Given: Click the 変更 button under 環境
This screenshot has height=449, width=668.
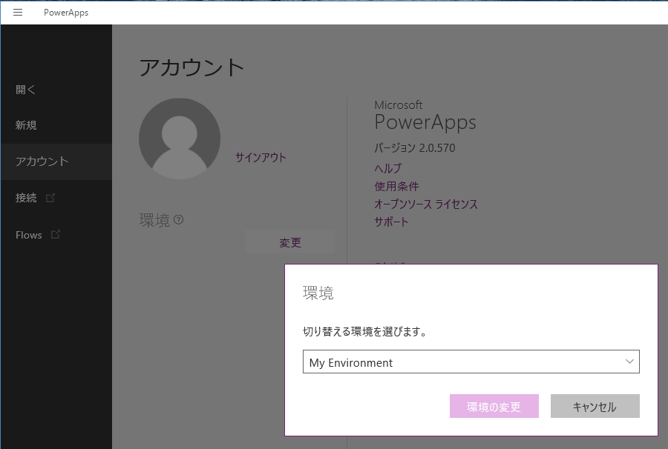Looking at the screenshot, I should click(x=290, y=242).
